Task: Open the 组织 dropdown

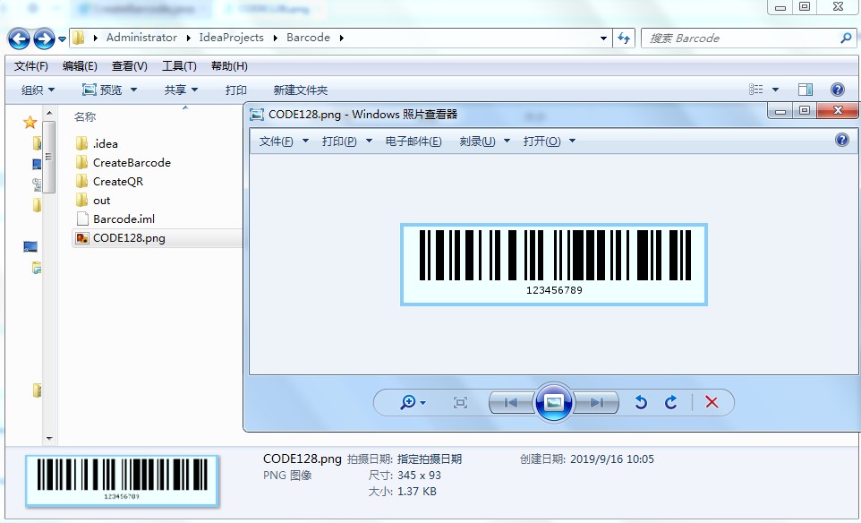Action: 38,90
